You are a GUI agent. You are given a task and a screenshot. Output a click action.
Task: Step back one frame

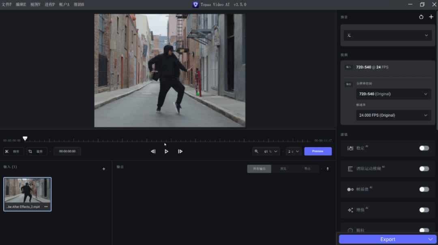(153, 151)
